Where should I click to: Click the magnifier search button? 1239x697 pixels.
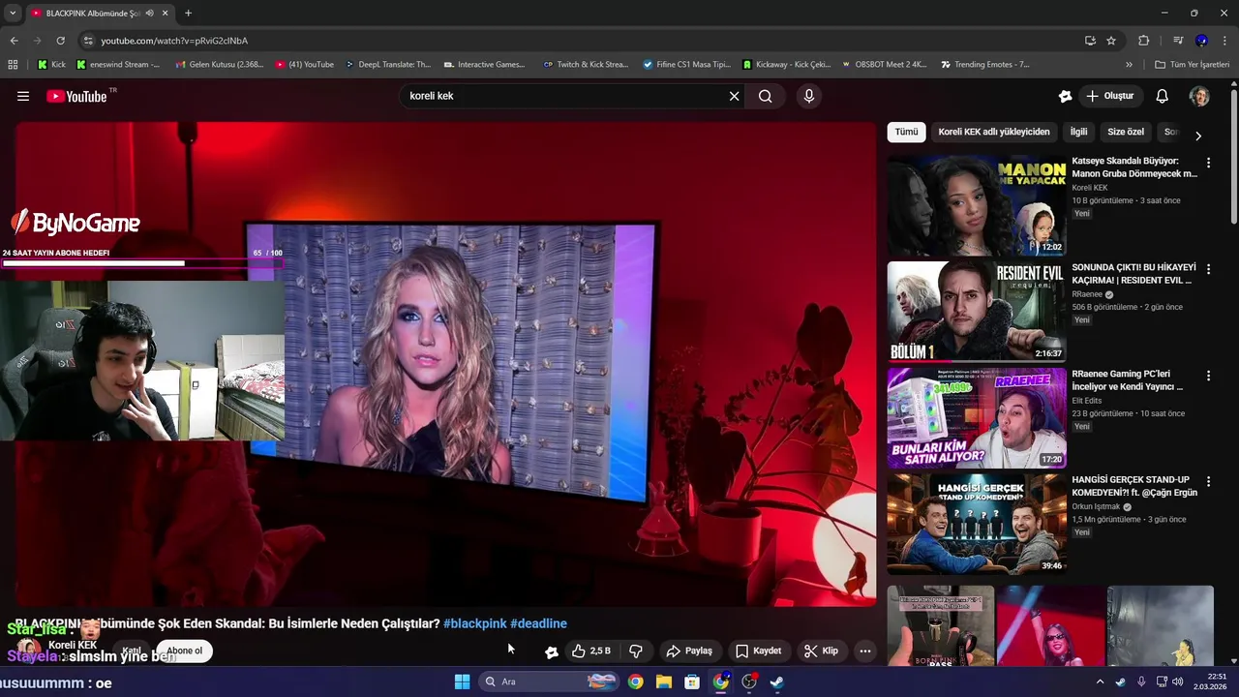pyautogui.click(x=766, y=96)
